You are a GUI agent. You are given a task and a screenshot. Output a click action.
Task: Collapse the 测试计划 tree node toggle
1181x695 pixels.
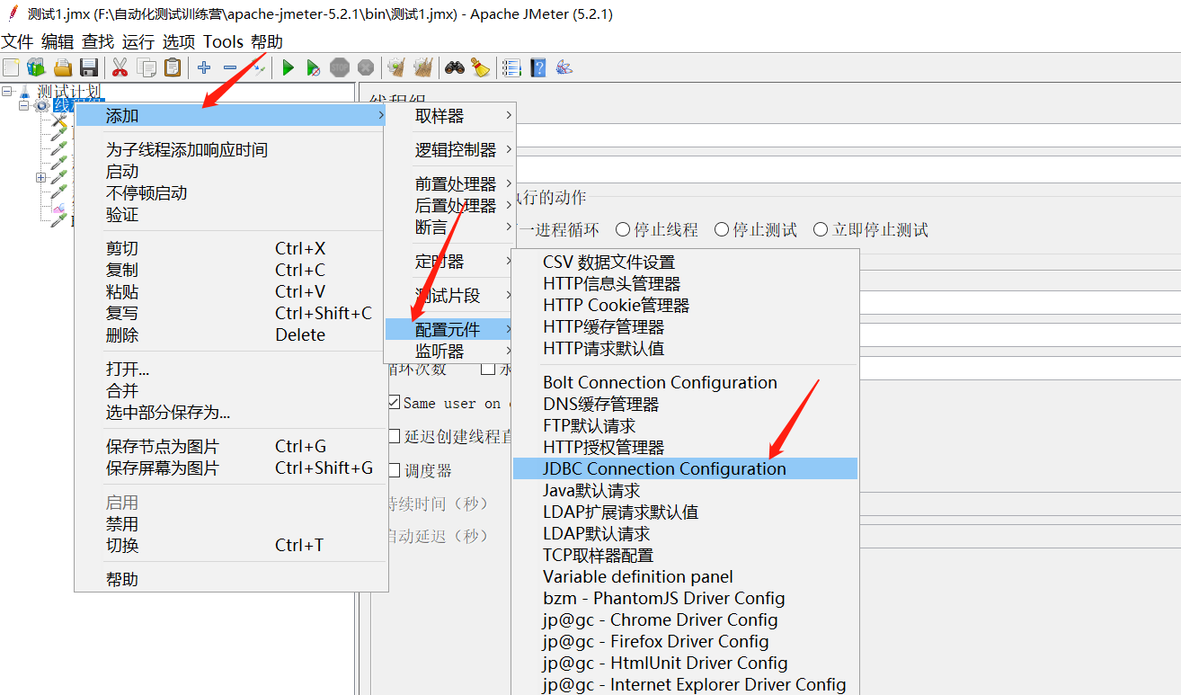(x=7, y=91)
